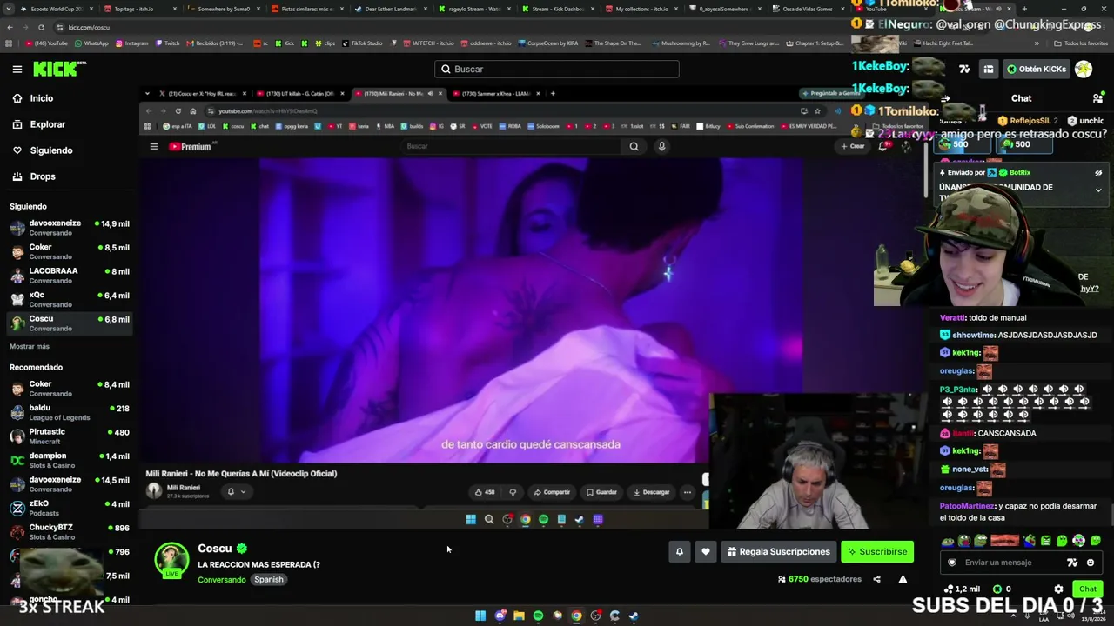Open recommended channel baldu
This screenshot has height=626, width=1114.
coord(70,413)
